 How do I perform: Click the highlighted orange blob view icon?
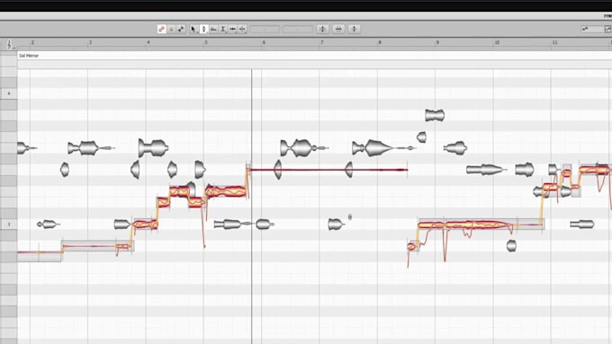click(x=162, y=29)
